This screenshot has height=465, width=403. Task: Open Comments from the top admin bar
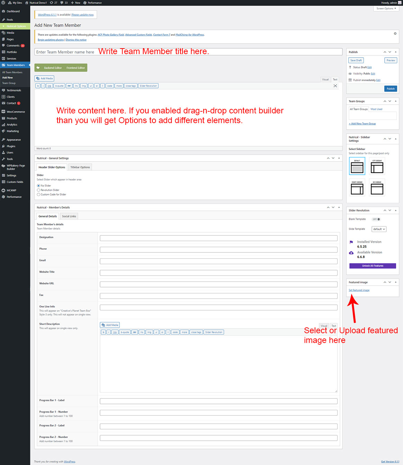click(x=64, y=3)
